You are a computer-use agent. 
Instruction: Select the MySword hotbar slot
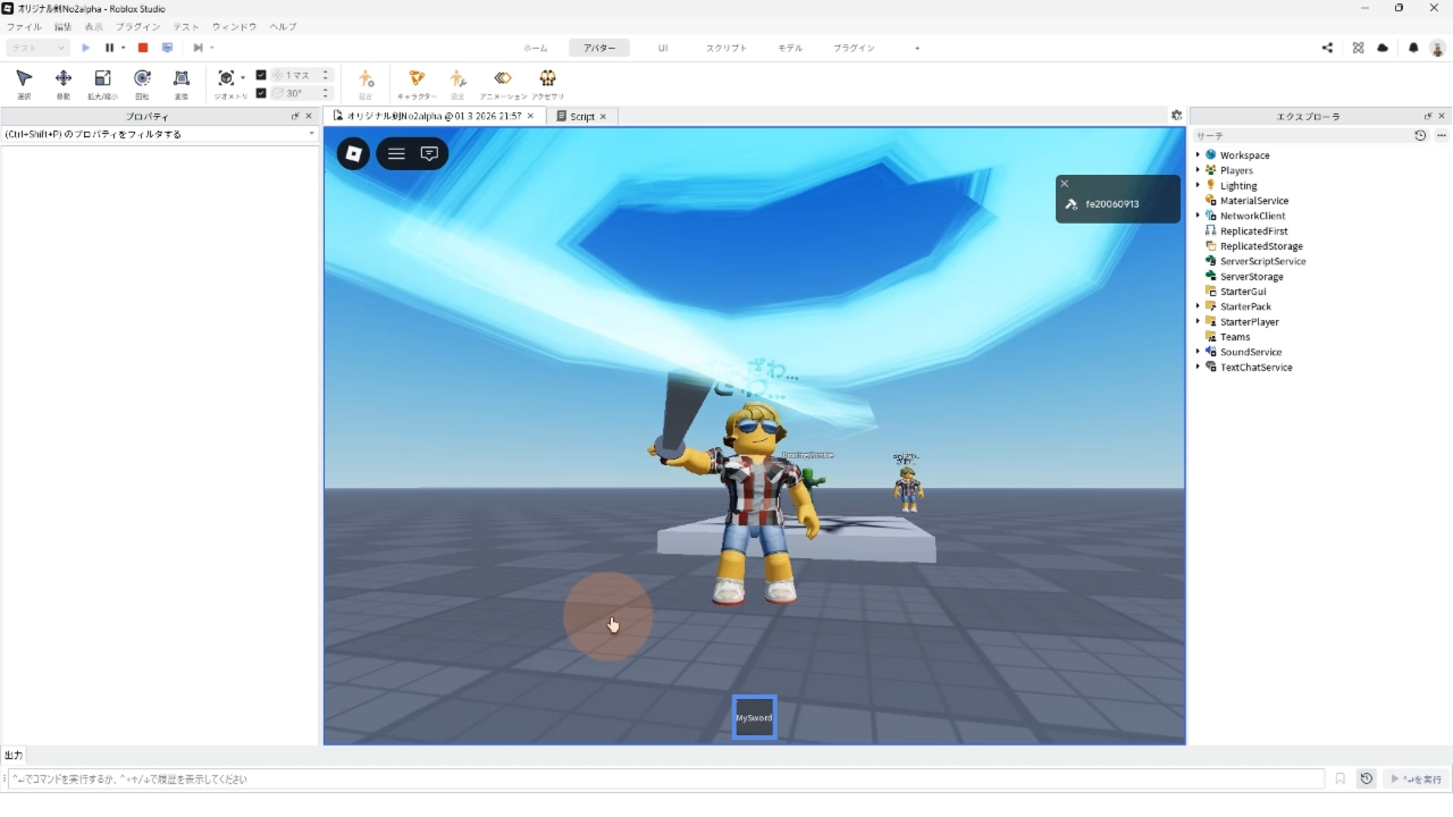(x=754, y=717)
